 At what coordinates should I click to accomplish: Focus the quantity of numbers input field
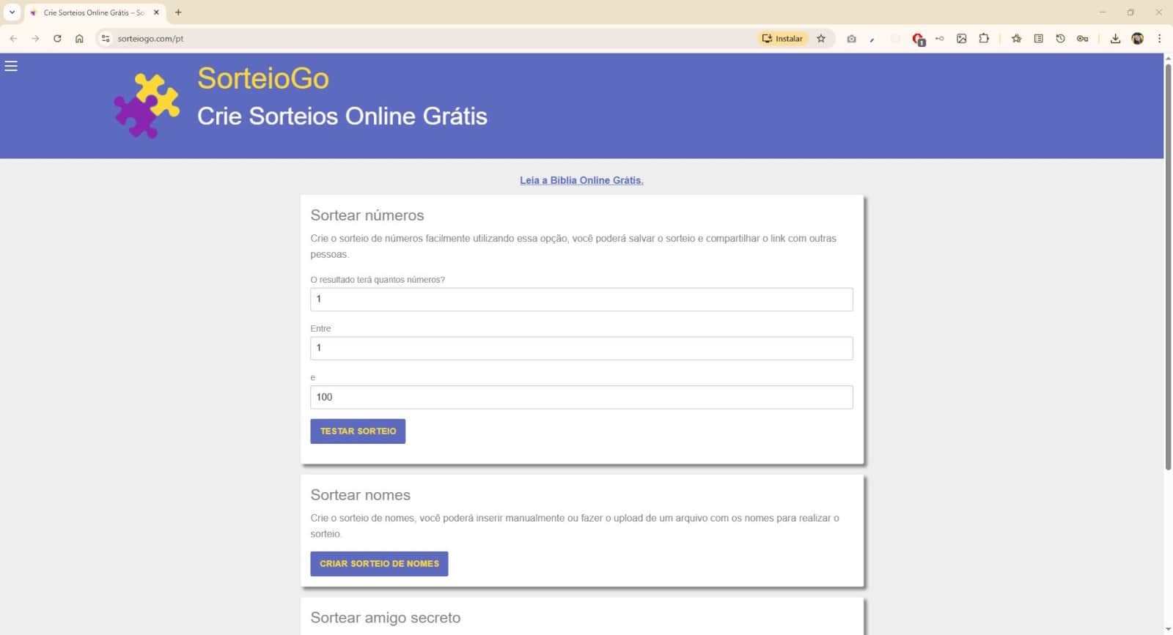[x=581, y=299]
